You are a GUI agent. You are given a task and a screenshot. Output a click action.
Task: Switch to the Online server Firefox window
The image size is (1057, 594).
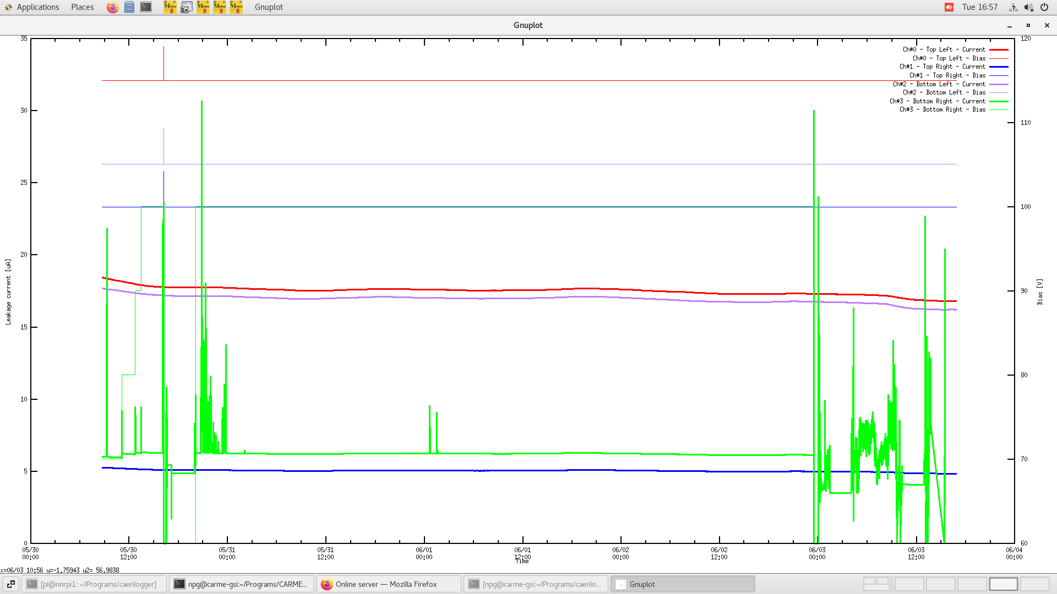point(389,584)
